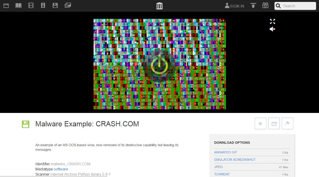The image size is (319, 177).
Task: Click the malware_CRASH.COM identifier
Action: tap(70, 164)
